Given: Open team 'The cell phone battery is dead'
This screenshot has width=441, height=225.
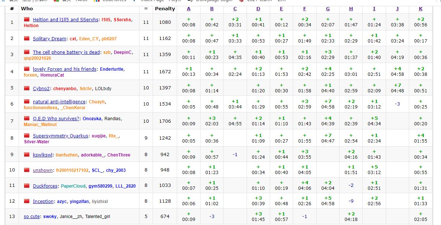Looking at the screenshot, I should 66,52.
